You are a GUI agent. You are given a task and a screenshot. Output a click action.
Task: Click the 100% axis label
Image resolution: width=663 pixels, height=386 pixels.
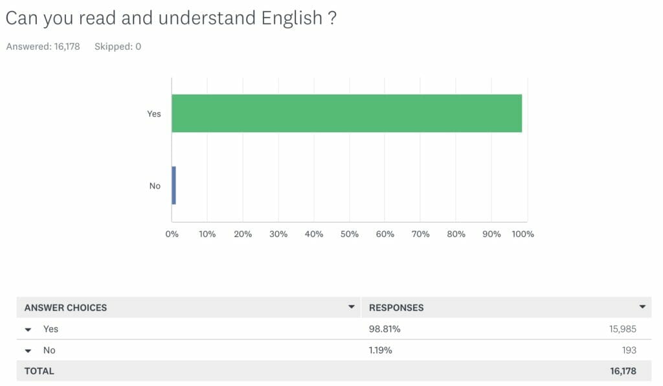[523, 234]
